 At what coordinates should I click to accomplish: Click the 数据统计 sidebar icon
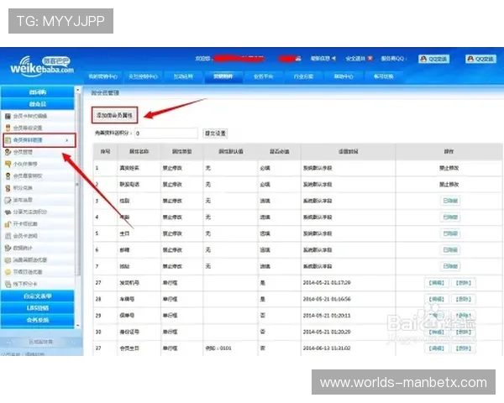click(x=8, y=249)
